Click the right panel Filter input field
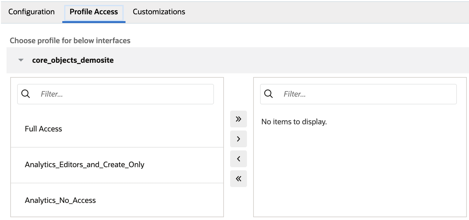 pos(343,94)
